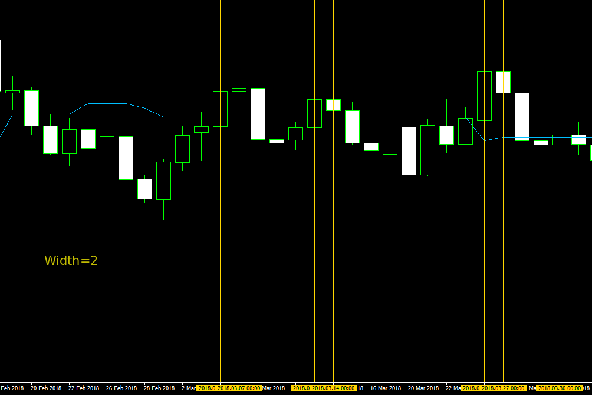592x396 pixels.
Task: Select the "20 Mar 2018" date axis label
Action: [x=423, y=388]
